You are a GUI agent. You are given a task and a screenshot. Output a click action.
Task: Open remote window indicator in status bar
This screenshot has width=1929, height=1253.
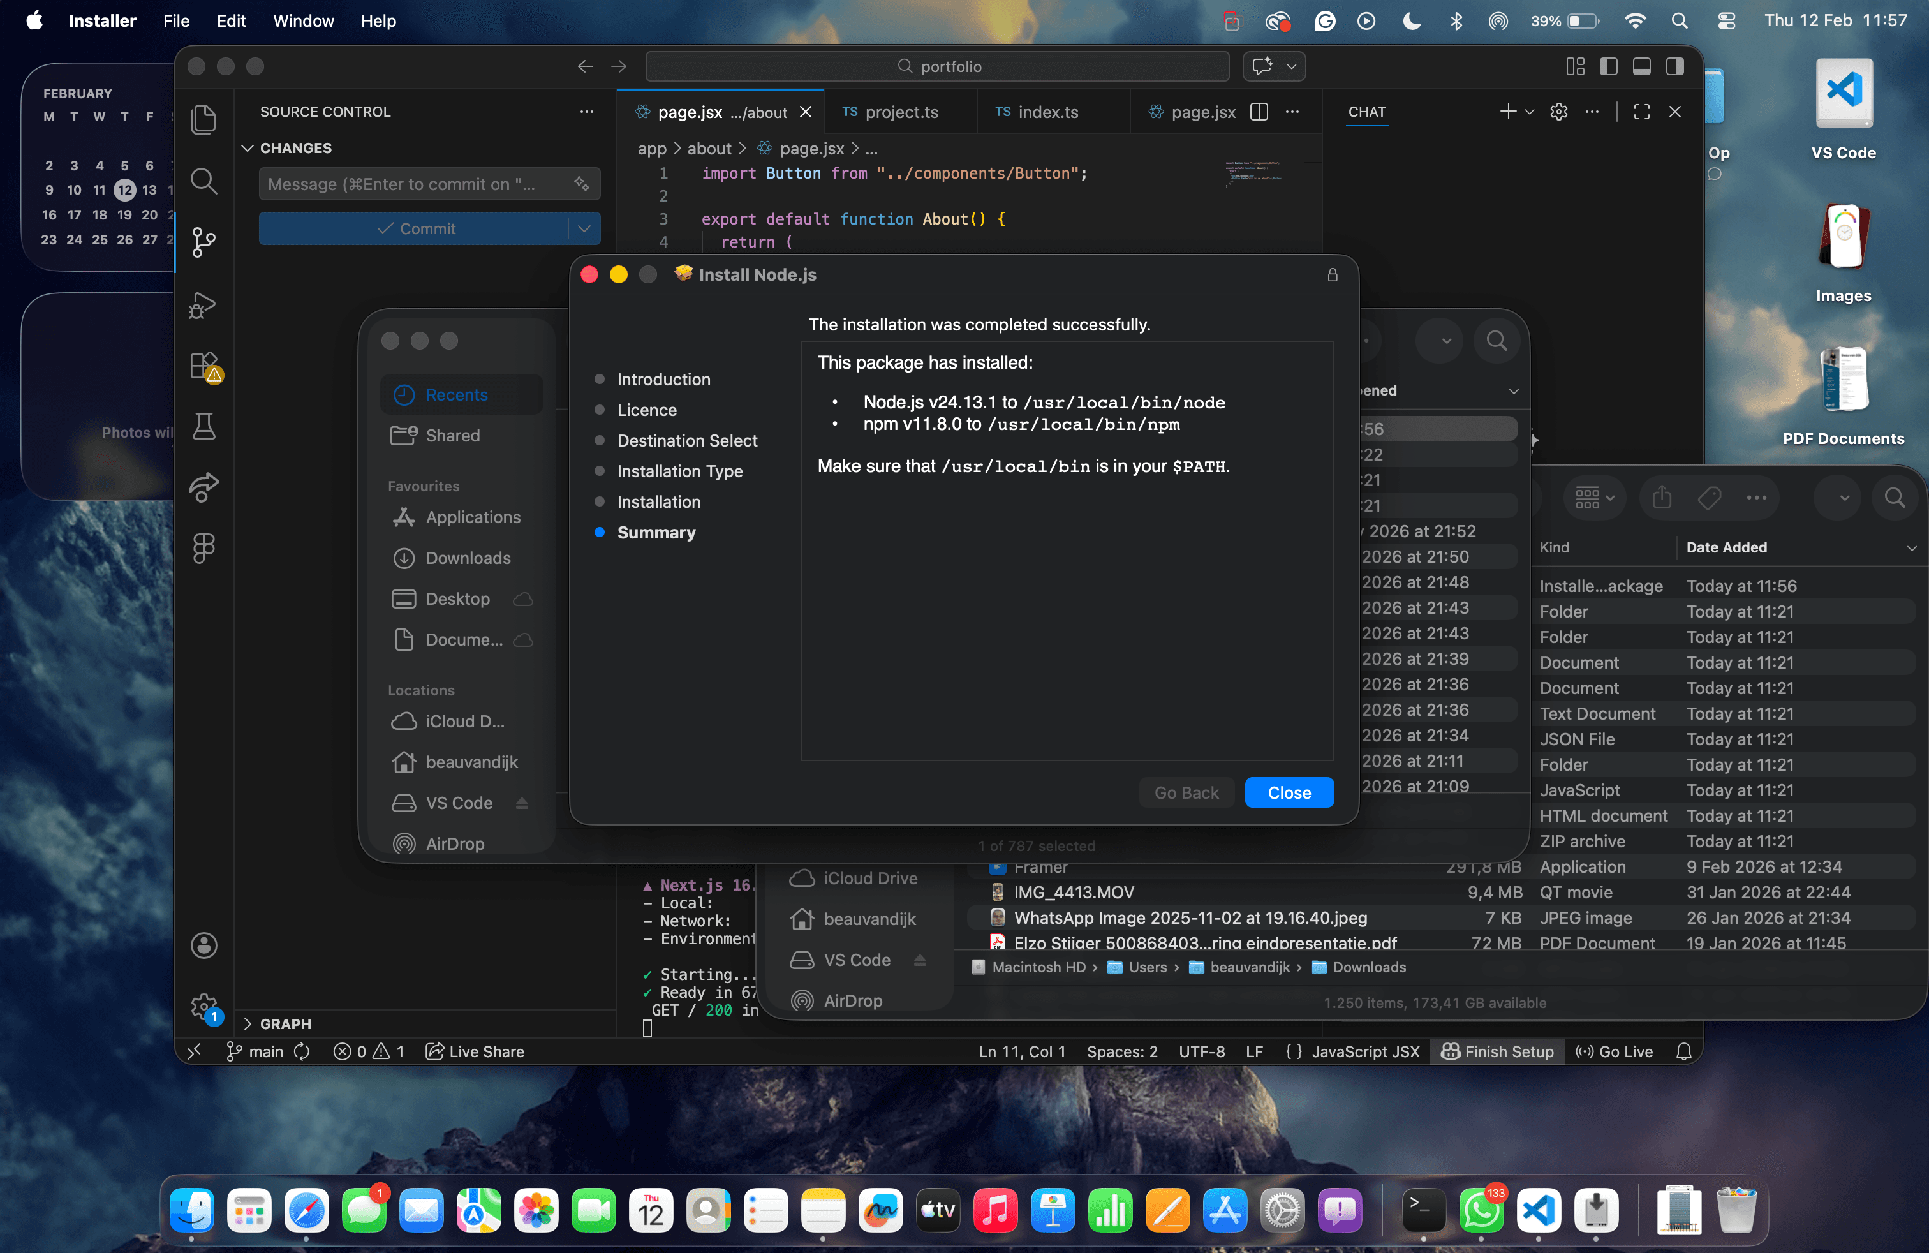click(194, 1051)
